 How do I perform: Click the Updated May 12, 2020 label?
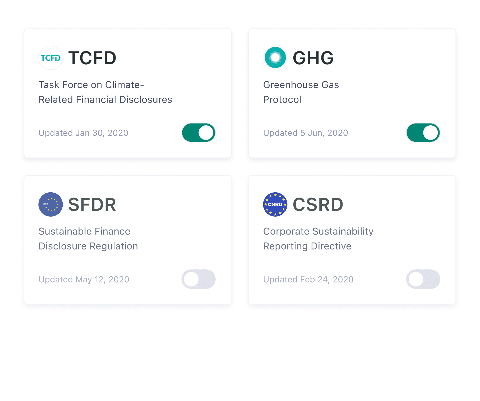click(x=84, y=279)
